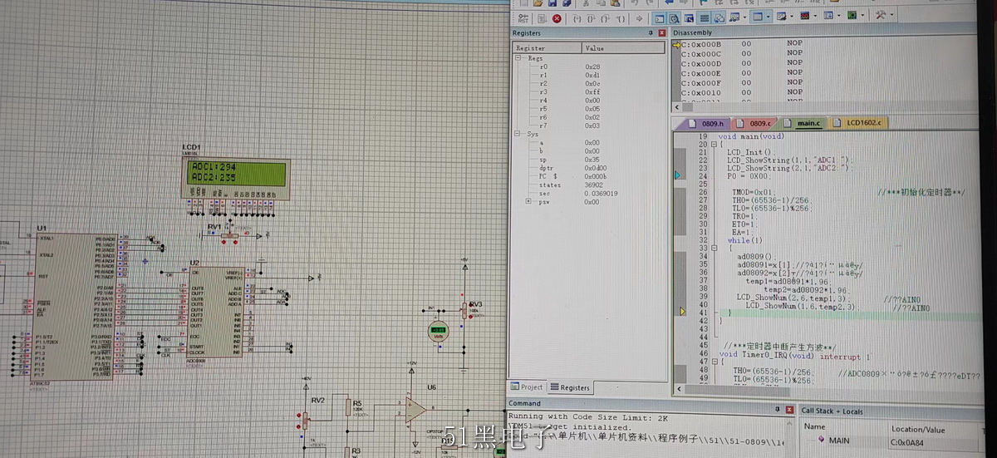Click the red Stop debugging icon
This screenshot has height=458, width=997.
tap(557, 17)
